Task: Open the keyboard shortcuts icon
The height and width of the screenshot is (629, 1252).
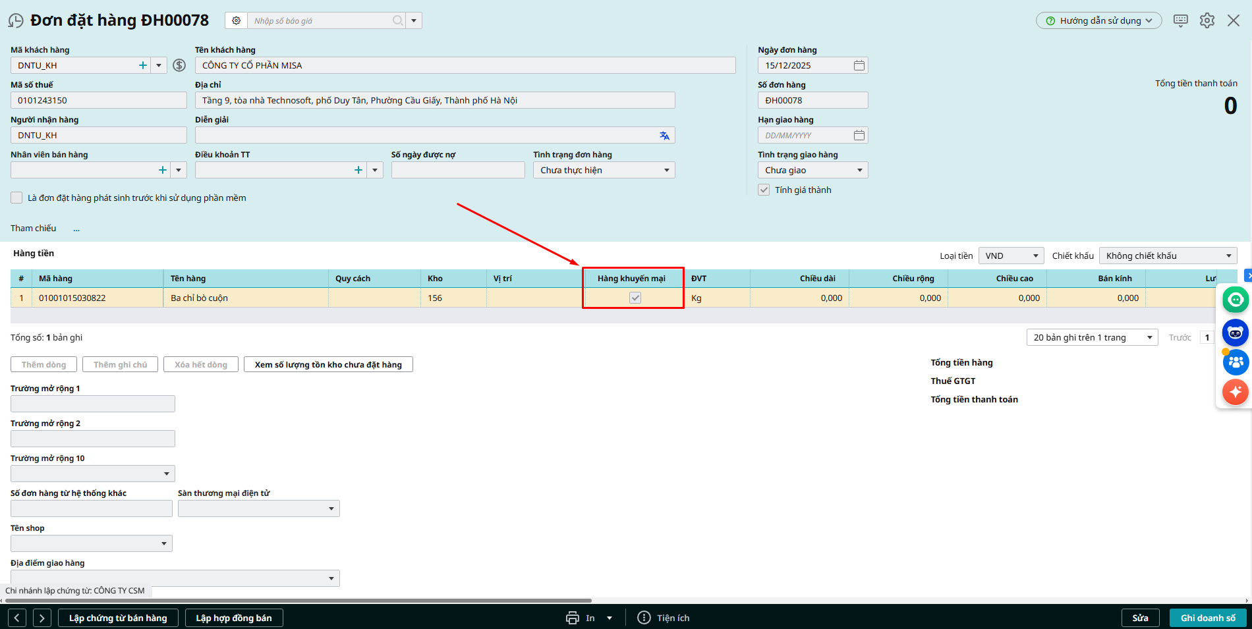Action: pos(1181,20)
